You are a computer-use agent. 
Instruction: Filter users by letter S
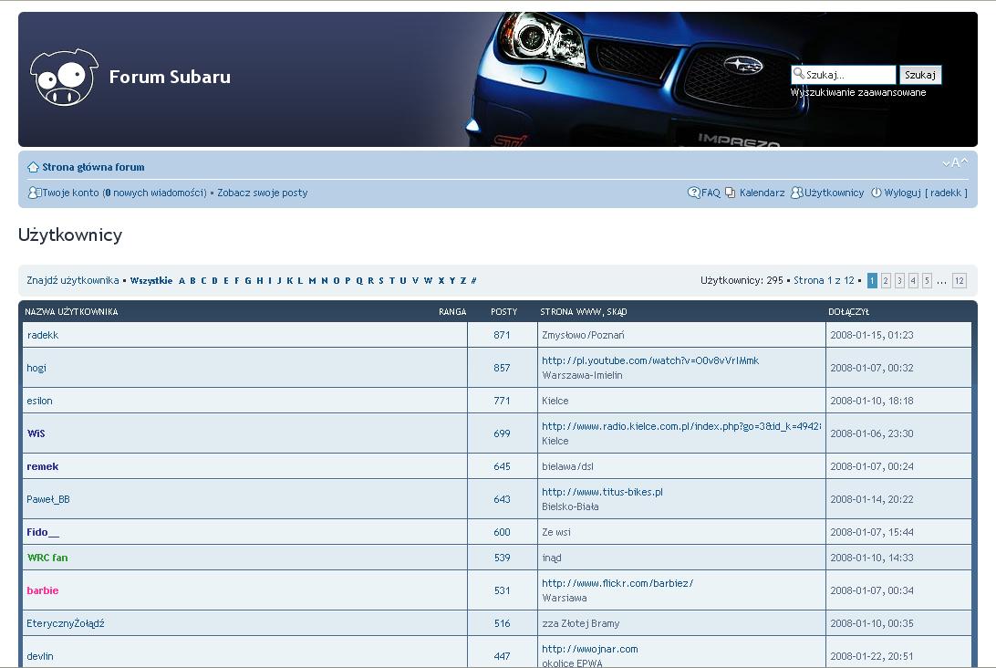(x=380, y=281)
